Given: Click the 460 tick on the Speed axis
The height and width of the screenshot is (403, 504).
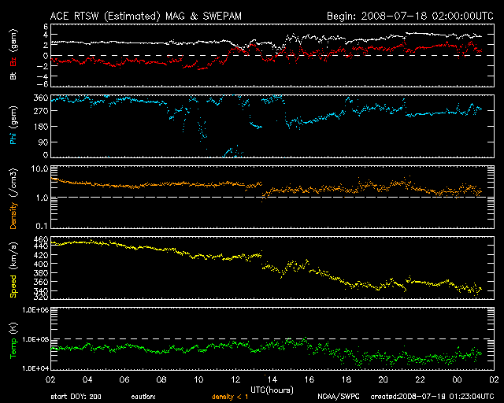Looking at the screenshot, I should point(41,239).
